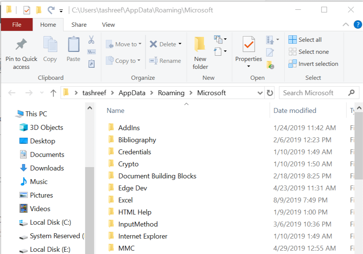
Task: Open the File menu tab
Action: point(17,24)
